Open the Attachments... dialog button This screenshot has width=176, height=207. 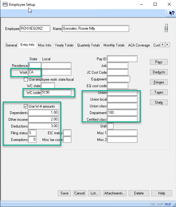point(115,193)
